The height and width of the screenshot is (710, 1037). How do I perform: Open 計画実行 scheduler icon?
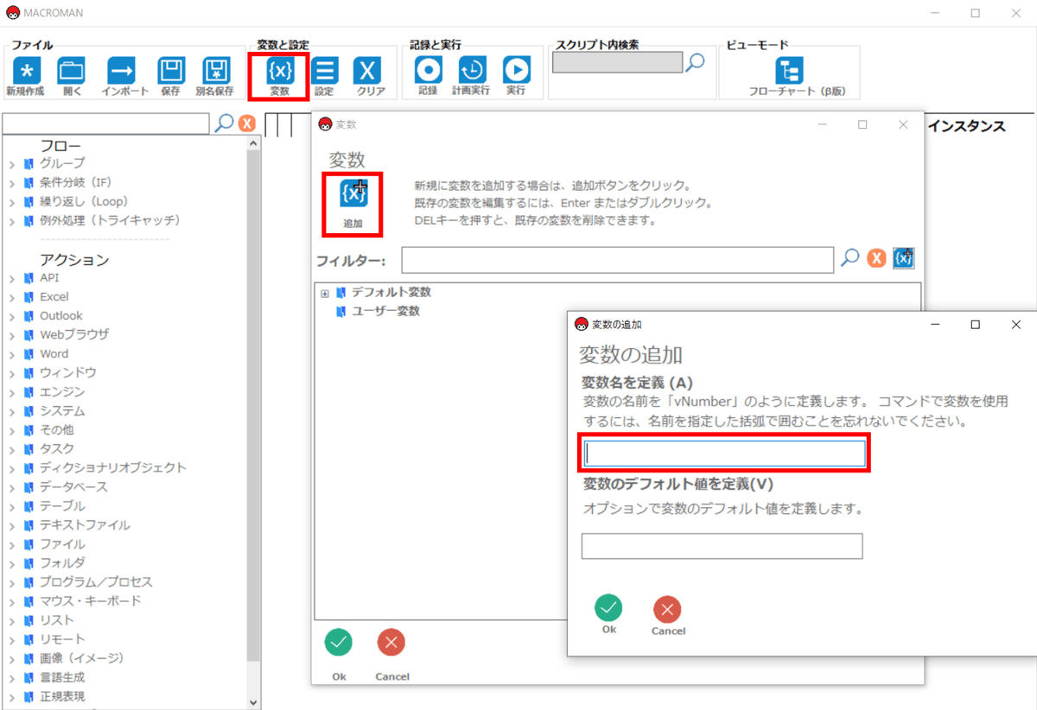(x=472, y=71)
